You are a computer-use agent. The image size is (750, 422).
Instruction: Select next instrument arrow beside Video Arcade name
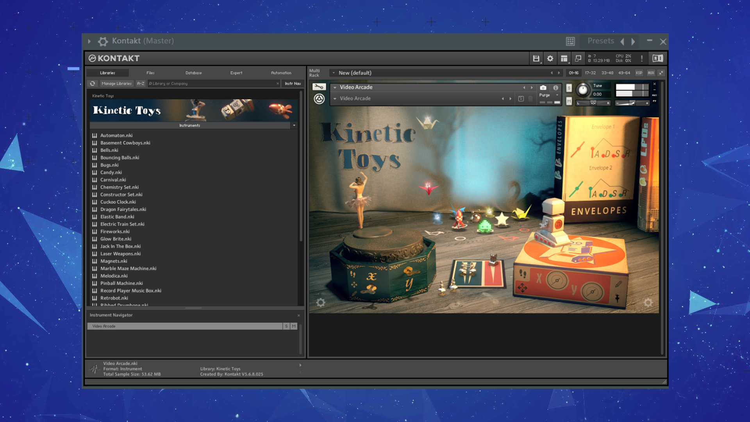click(x=532, y=88)
